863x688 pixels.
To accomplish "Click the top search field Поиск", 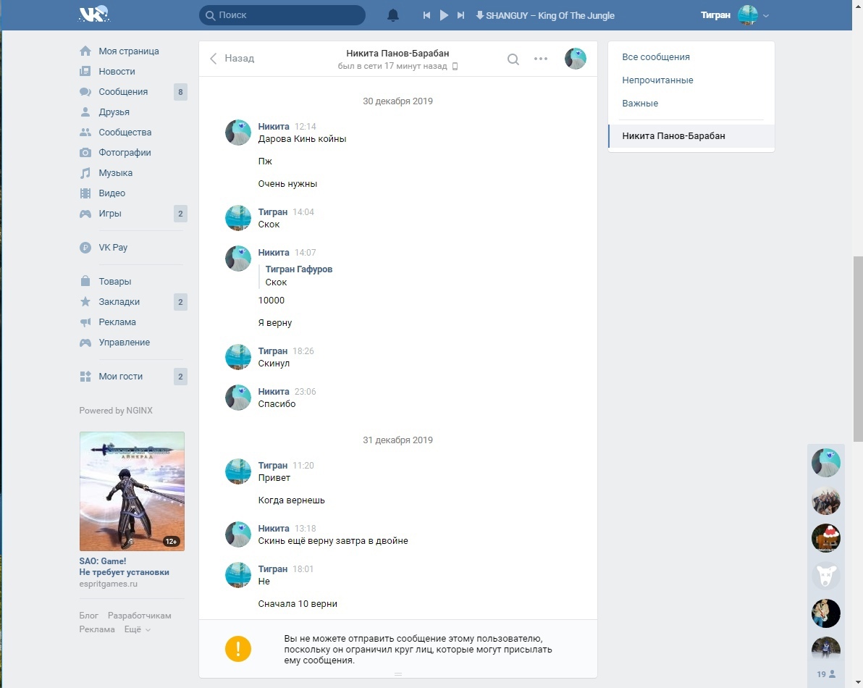I will (x=282, y=15).
